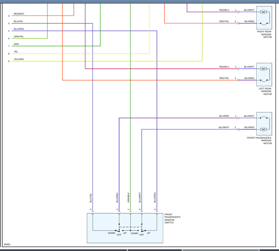
Task: Select the RIGHT REAR WINDOW MOTOR label
Action: [264, 34]
